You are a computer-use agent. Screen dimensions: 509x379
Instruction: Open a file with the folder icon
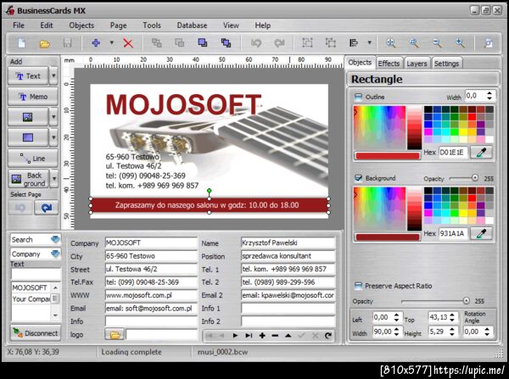pos(44,43)
